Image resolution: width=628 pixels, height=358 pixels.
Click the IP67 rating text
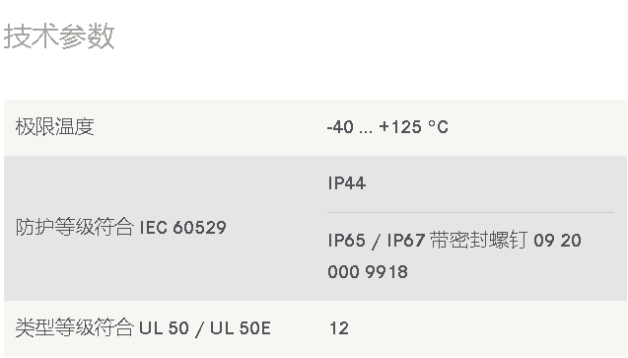[405, 241]
